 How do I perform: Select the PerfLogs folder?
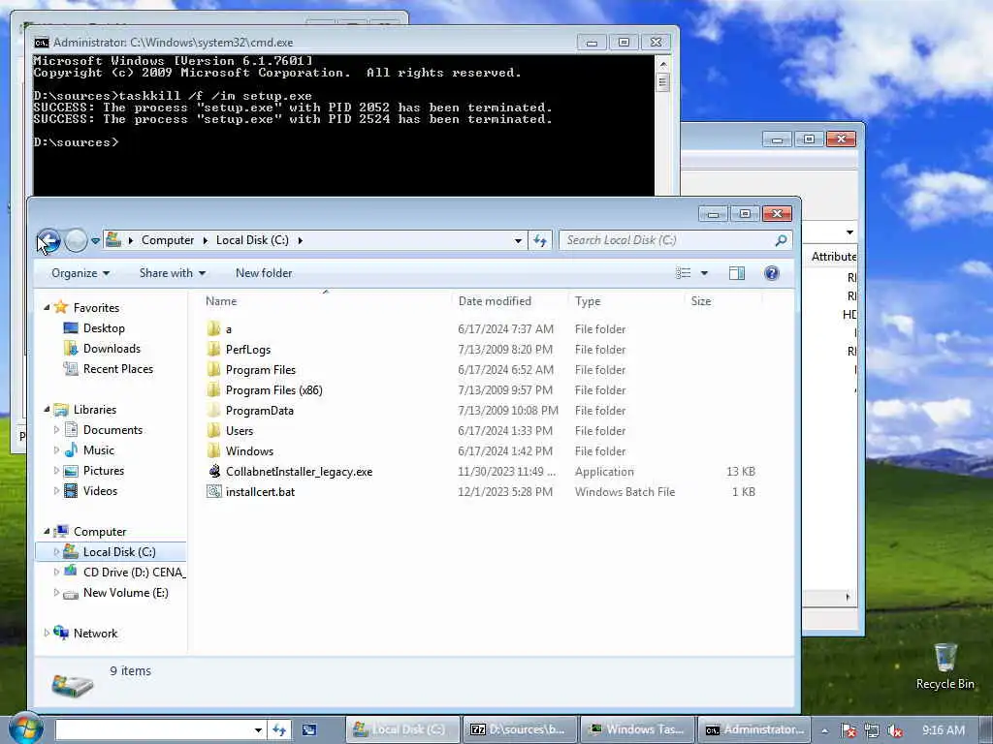point(248,349)
